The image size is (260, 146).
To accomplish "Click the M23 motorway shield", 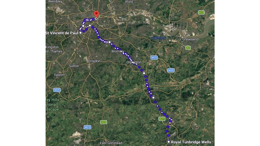I will pyautogui.click(x=87, y=127).
